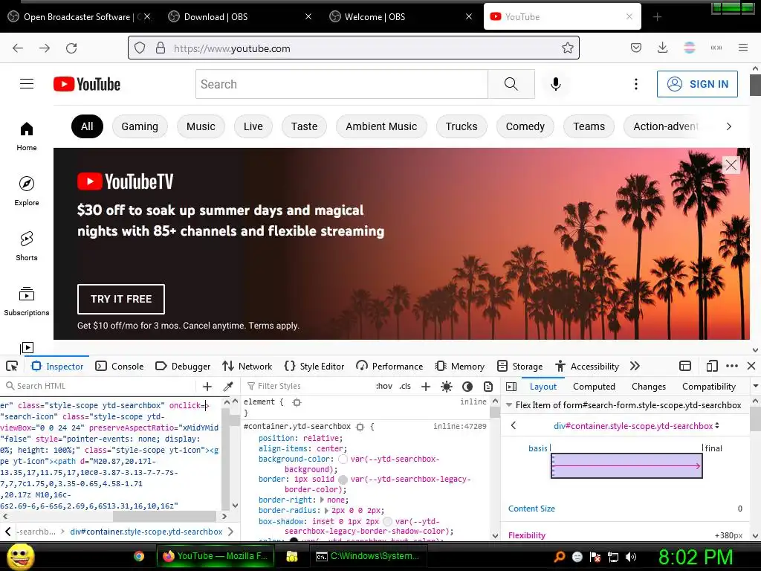The width and height of the screenshot is (761, 571).
Task: Activate the devtools element picker
Action: 12,366
